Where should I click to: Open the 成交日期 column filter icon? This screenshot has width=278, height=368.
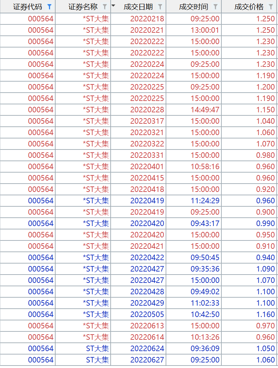[x=160, y=7]
